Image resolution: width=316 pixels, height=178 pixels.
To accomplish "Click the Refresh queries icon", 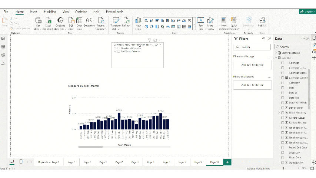I will [126, 21].
